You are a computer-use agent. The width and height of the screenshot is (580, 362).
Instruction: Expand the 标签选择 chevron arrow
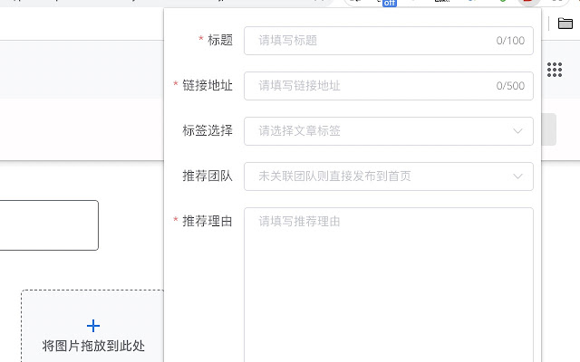tap(517, 131)
